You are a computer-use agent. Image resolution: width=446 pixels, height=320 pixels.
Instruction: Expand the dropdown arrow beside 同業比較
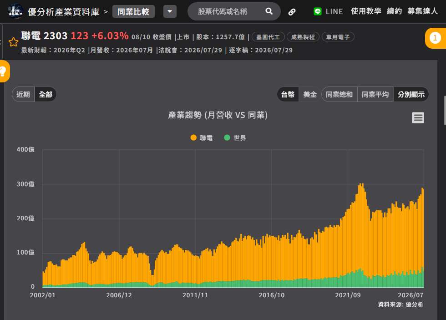point(170,12)
